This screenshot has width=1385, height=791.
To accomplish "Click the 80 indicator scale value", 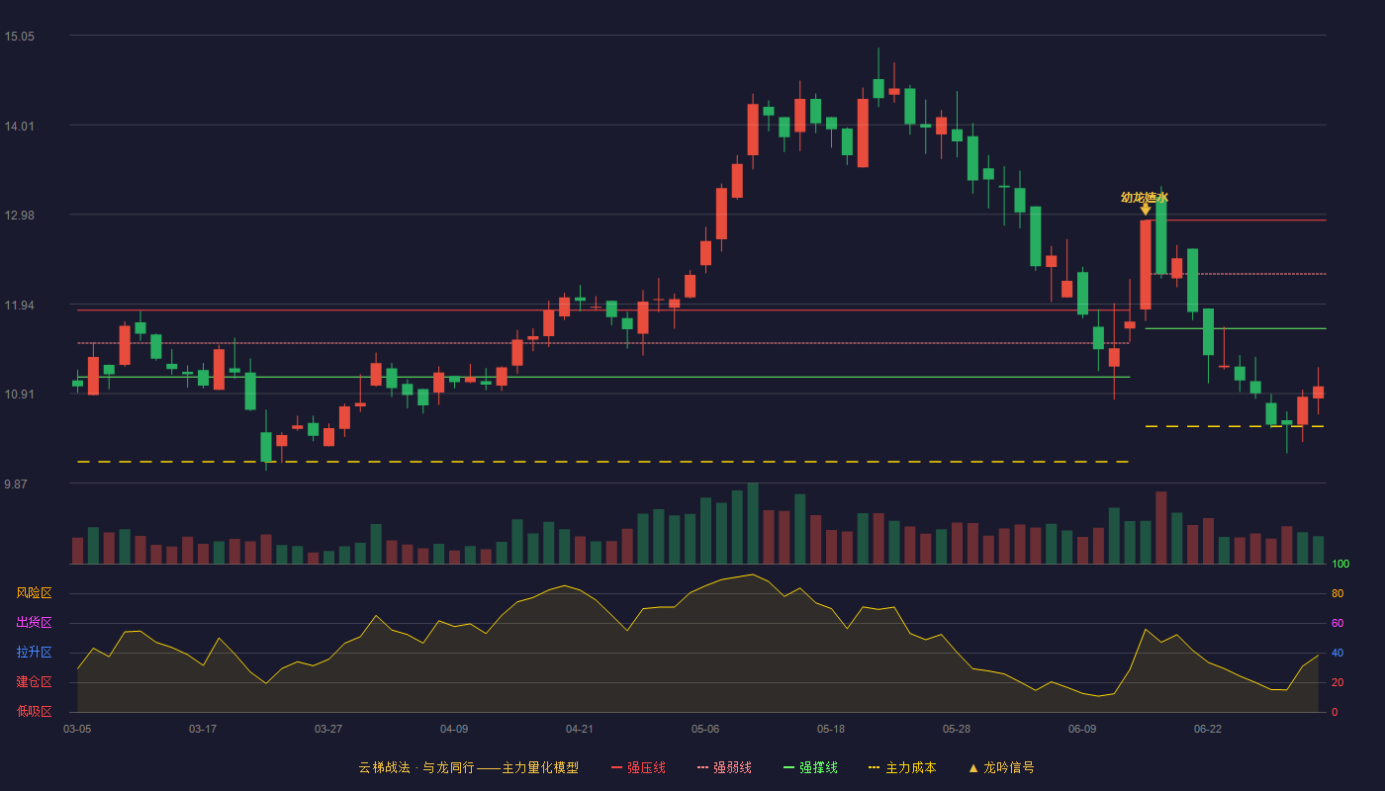I will tap(1338, 593).
